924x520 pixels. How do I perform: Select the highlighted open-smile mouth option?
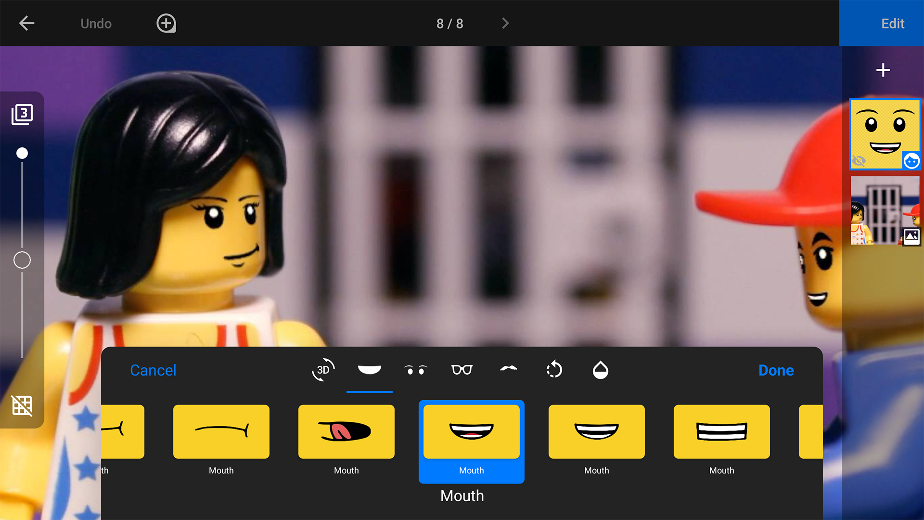(x=471, y=431)
